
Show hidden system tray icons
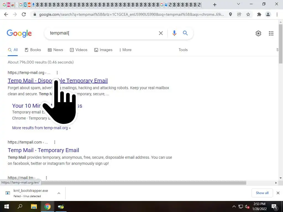(x=234, y=206)
